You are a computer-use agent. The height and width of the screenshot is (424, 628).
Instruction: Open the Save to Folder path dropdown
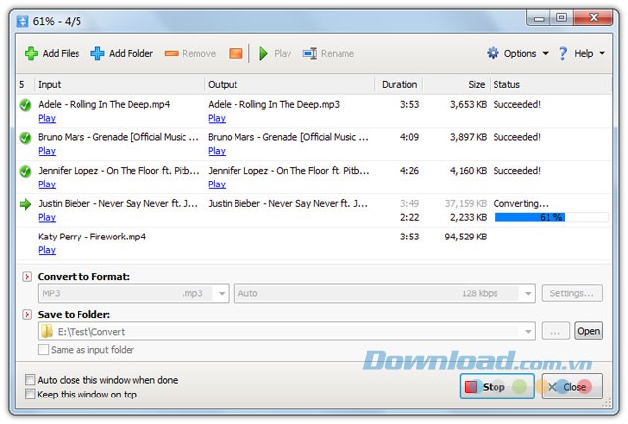tap(528, 331)
